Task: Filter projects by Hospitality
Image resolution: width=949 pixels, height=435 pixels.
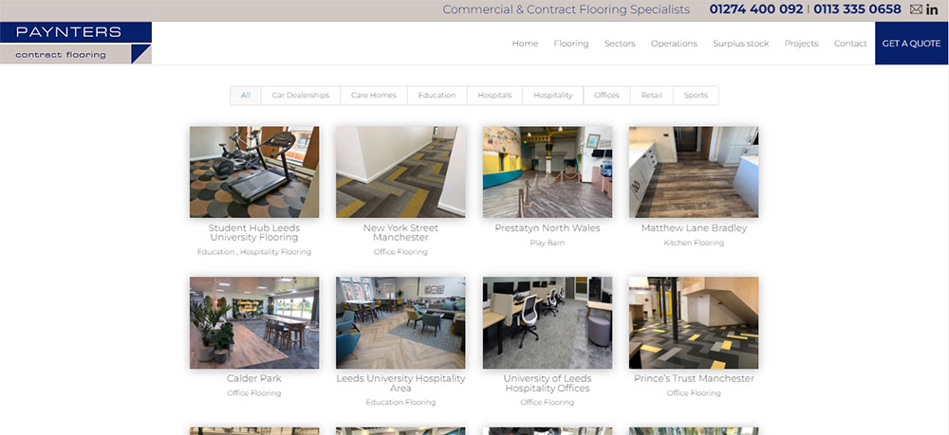Action: point(552,96)
